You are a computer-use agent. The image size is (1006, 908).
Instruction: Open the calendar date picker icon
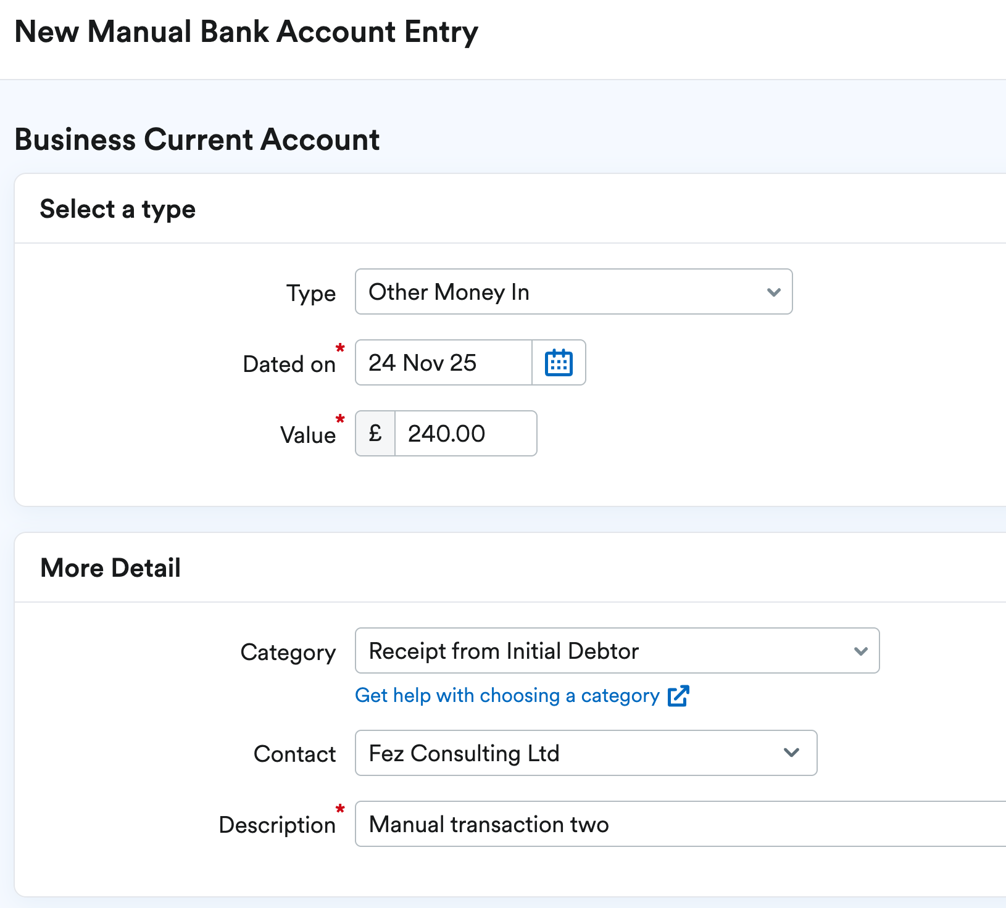[x=559, y=363]
